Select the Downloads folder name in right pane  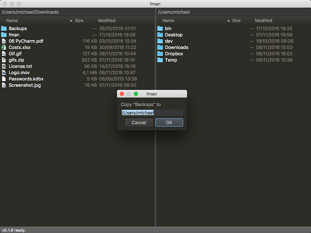point(176,47)
